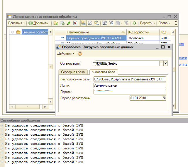This screenshot has width=188, height=167.
Task: Click the tree panel scroll left arrow
Action: (x=12, y=107)
